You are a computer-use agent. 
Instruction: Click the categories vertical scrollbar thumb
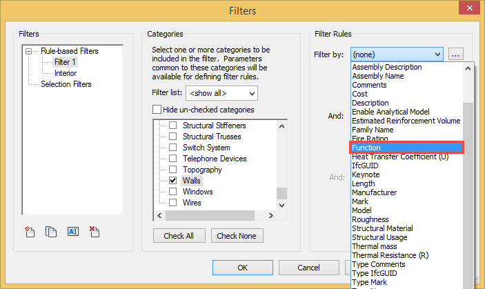(281, 194)
